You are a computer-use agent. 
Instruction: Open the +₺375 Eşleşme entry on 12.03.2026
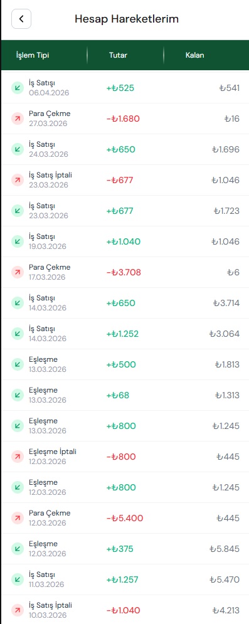tap(125, 549)
